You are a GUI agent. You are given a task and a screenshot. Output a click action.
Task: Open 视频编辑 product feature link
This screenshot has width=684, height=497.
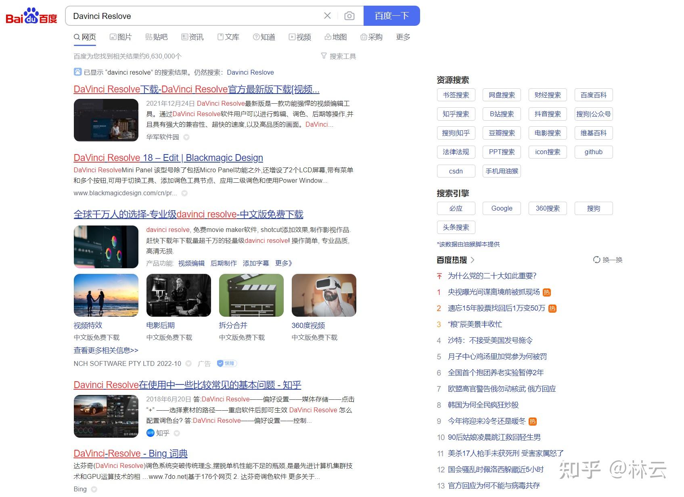point(191,263)
